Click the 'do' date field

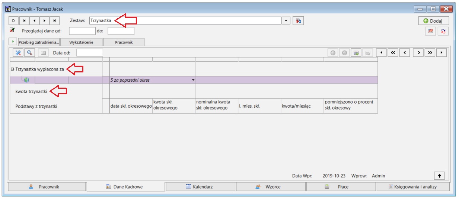(121, 31)
